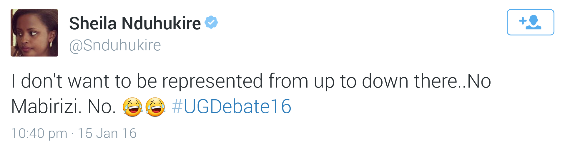This screenshot has width=565, height=152.
Task: Click the person silhouette in follow button
Action: (x=534, y=22)
